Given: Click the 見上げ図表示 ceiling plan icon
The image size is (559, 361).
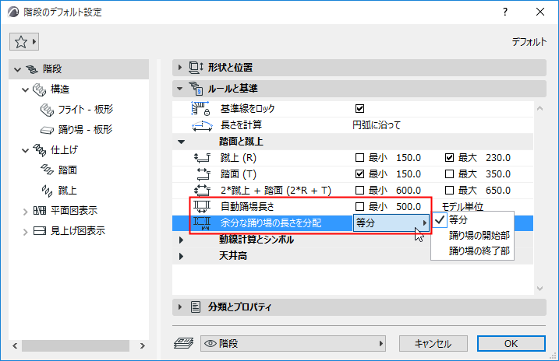Looking at the screenshot, I should tap(39, 231).
